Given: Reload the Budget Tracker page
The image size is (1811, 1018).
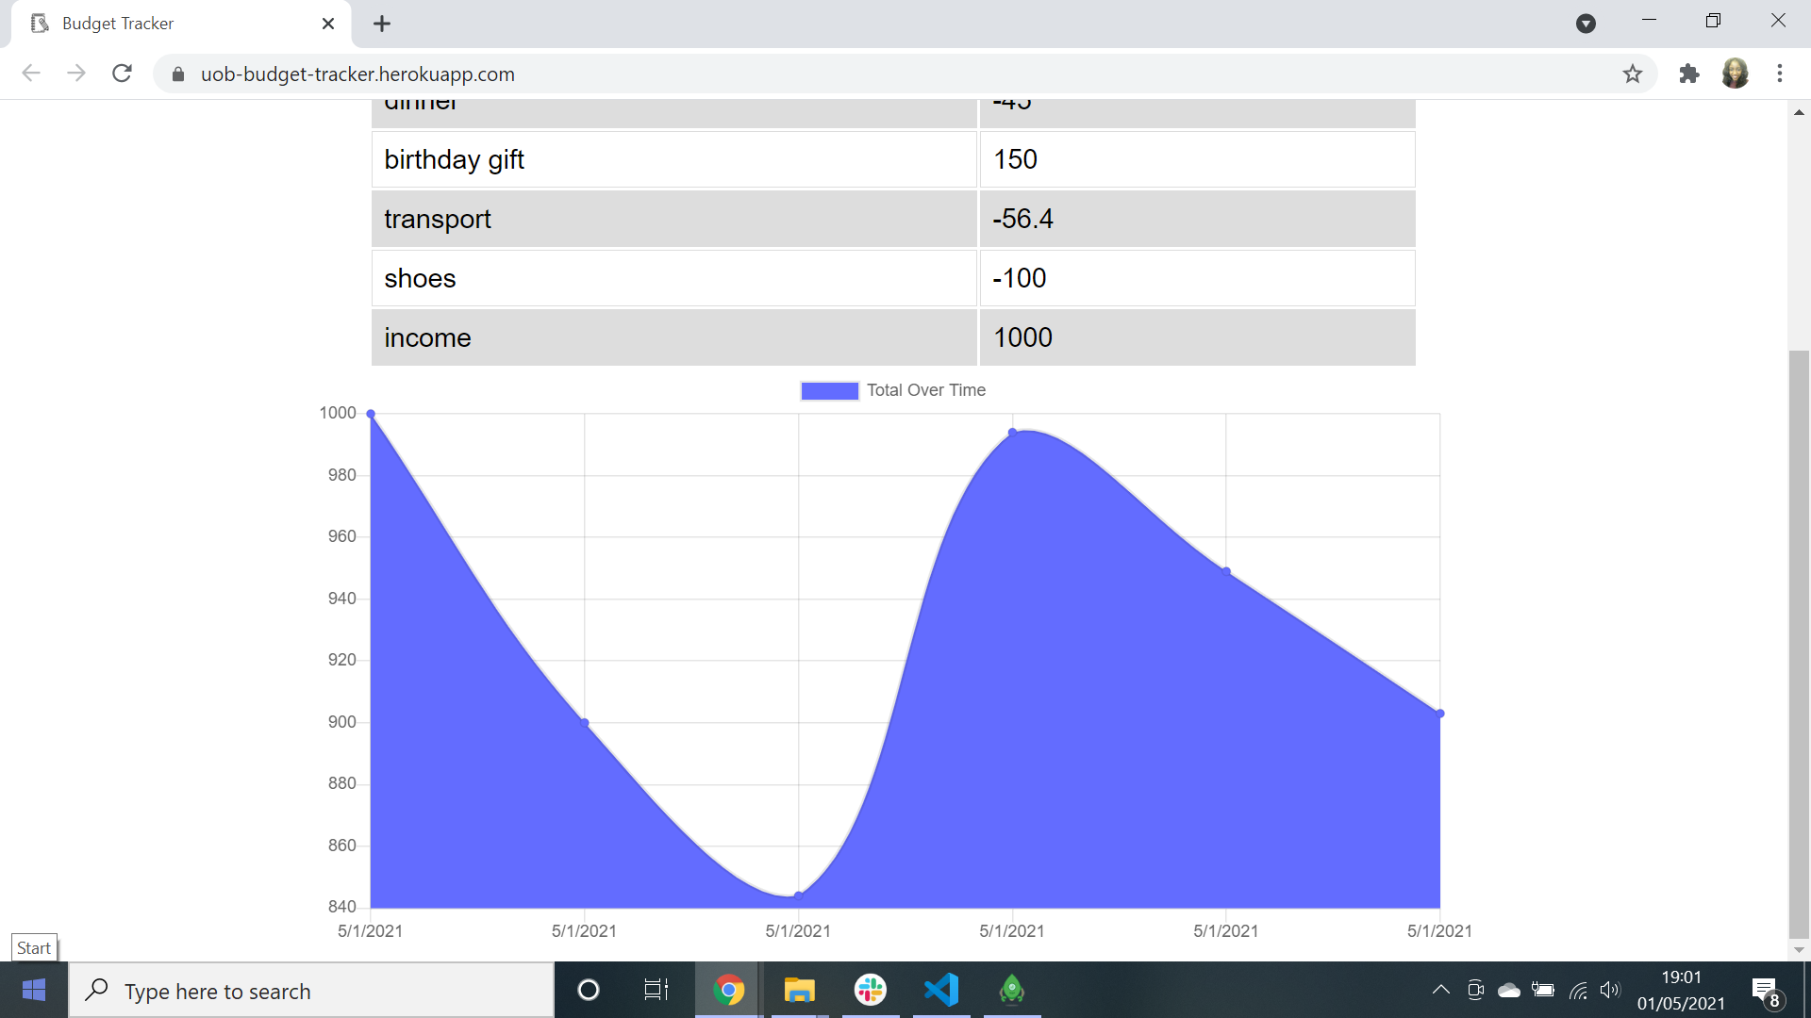Looking at the screenshot, I should (x=122, y=74).
